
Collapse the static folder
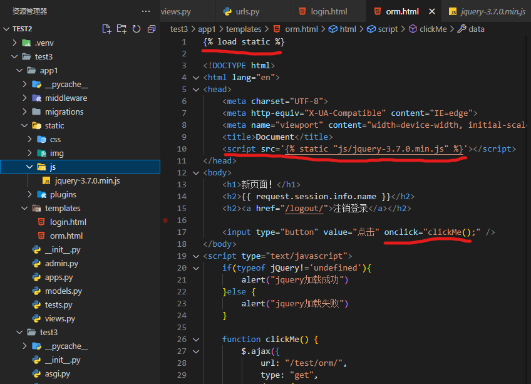pyautogui.click(x=54, y=125)
